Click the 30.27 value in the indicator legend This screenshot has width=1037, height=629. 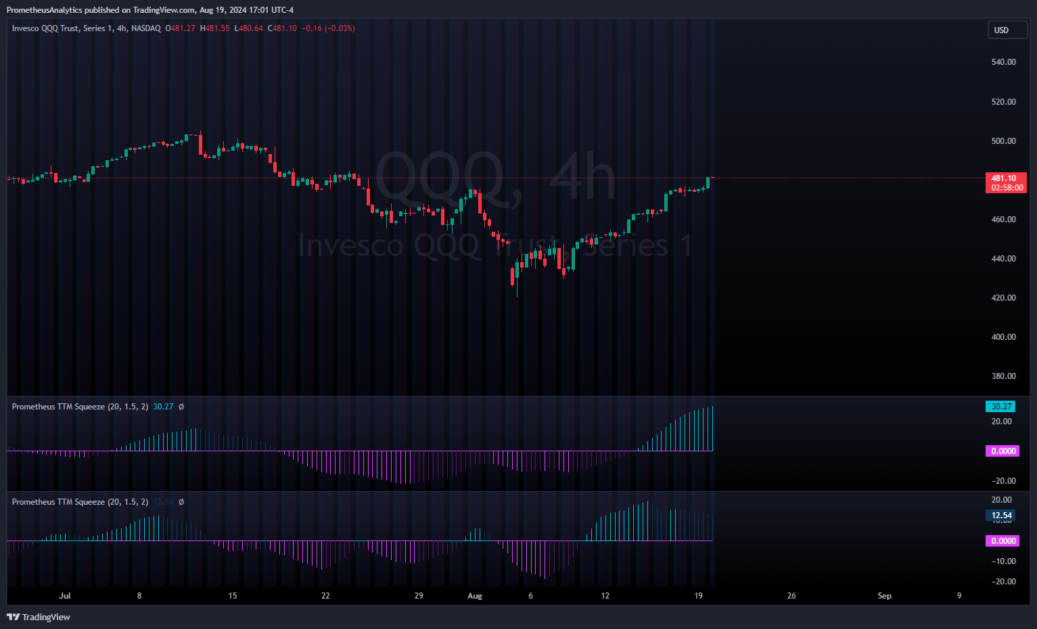coord(163,407)
